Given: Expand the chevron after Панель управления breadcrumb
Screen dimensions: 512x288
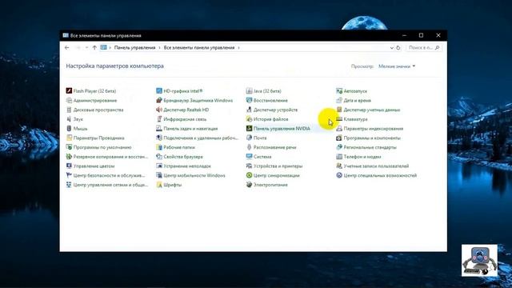Looking at the screenshot, I should 159,48.
